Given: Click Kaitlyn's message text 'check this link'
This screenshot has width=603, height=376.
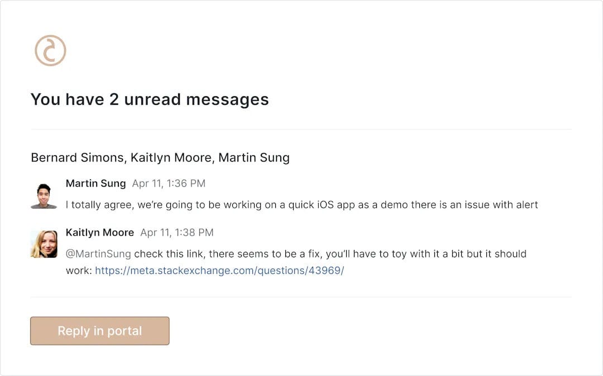Looking at the screenshot, I should tap(296, 262).
